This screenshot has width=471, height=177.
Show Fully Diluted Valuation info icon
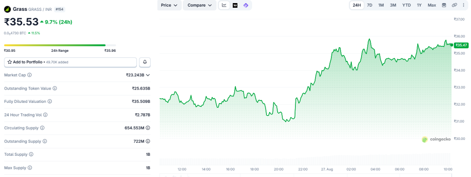(x=50, y=101)
